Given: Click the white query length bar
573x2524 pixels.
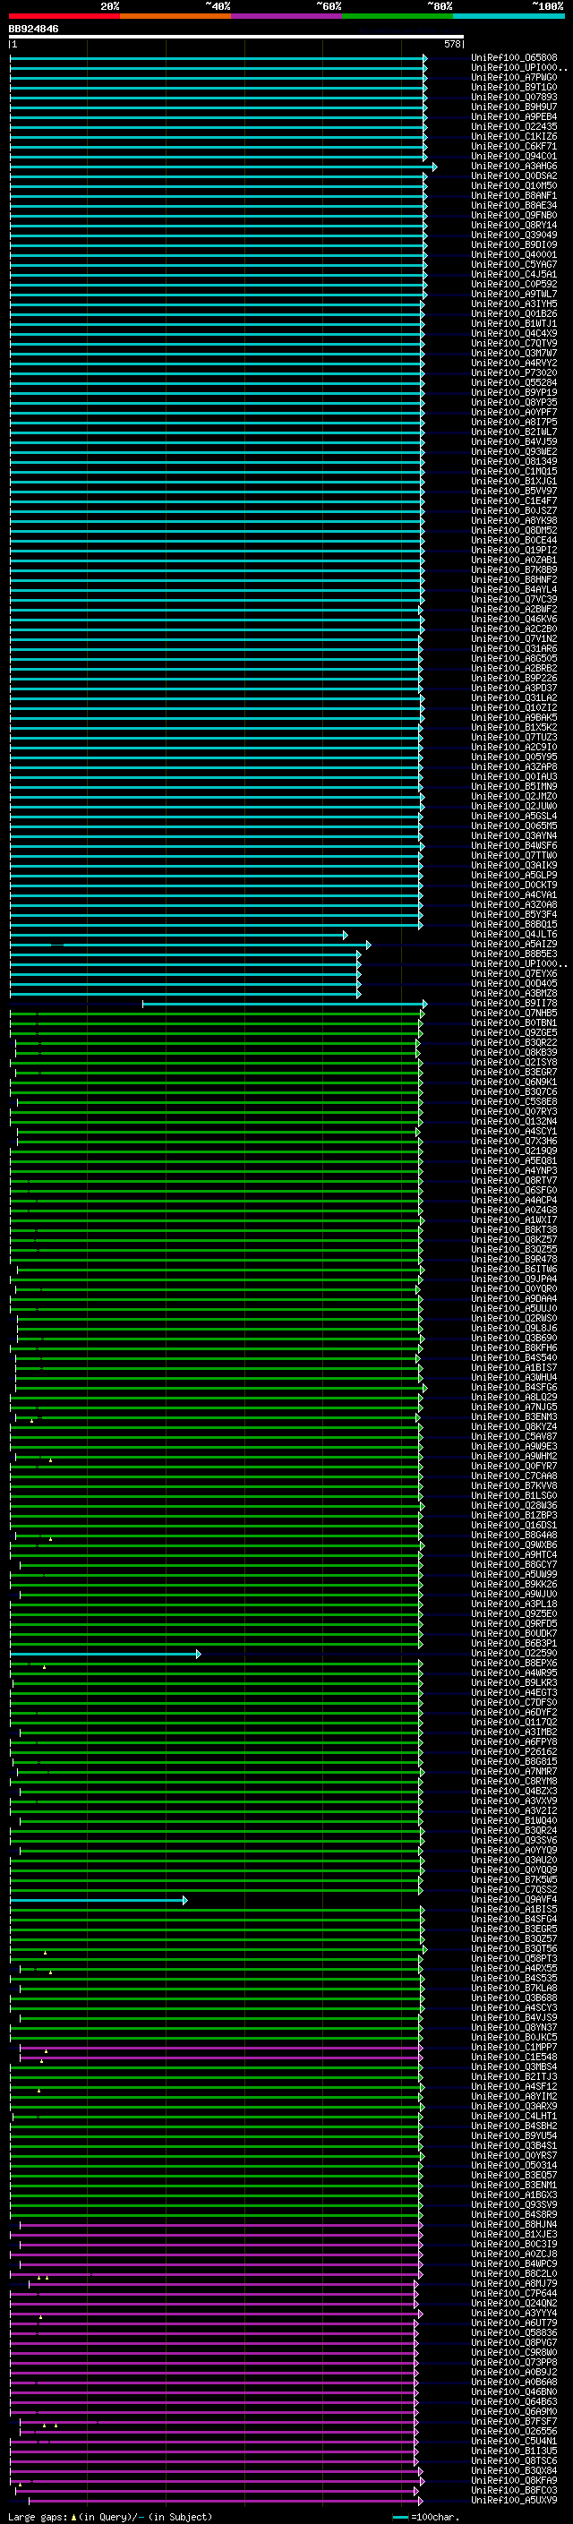Looking at the screenshot, I should click(x=236, y=38).
